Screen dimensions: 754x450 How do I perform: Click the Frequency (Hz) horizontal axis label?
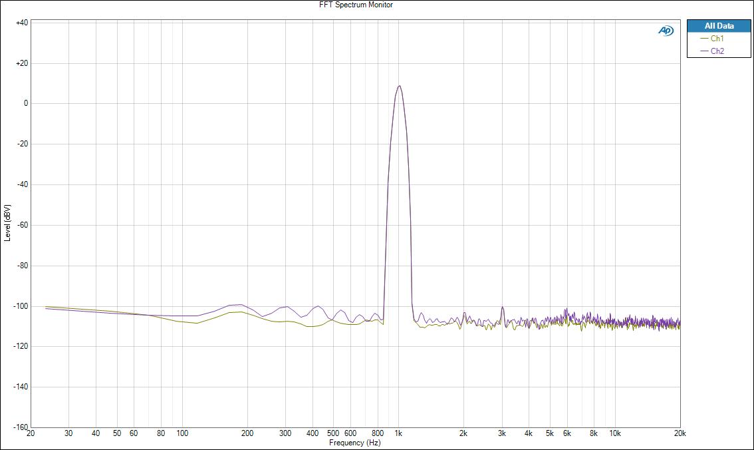[x=355, y=443]
